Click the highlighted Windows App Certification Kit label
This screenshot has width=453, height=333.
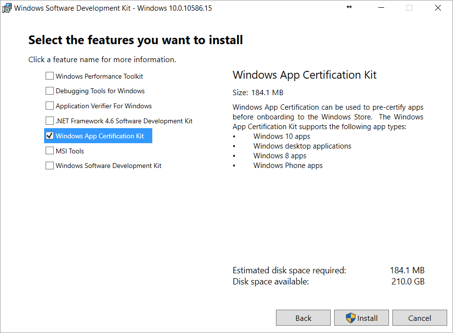click(x=100, y=136)
